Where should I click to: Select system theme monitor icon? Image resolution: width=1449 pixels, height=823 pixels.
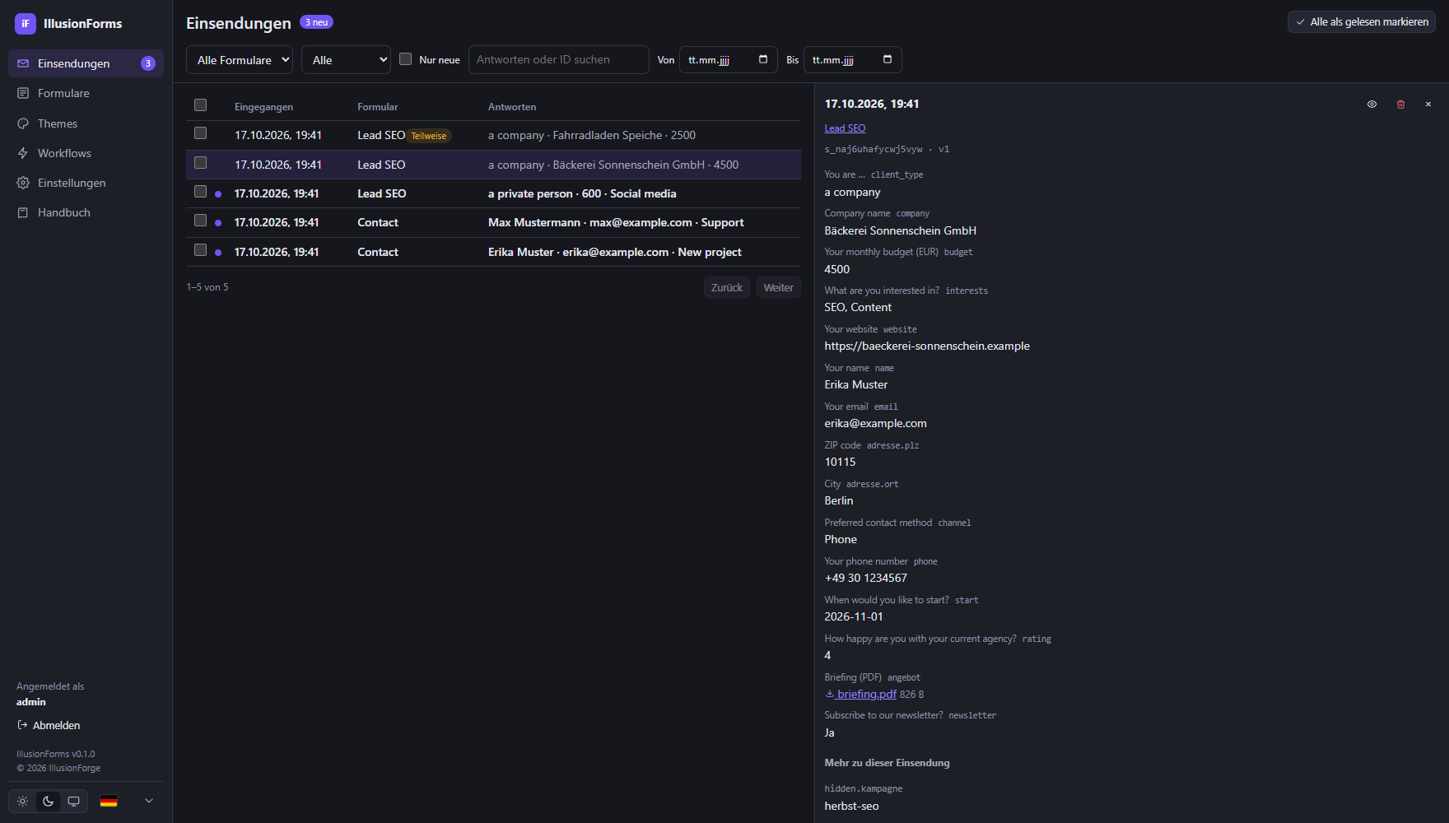[73, 801]
